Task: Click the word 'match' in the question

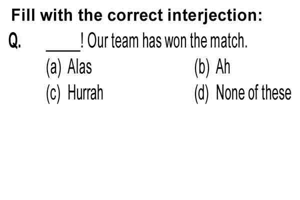Action: click(x=227, y=41)
